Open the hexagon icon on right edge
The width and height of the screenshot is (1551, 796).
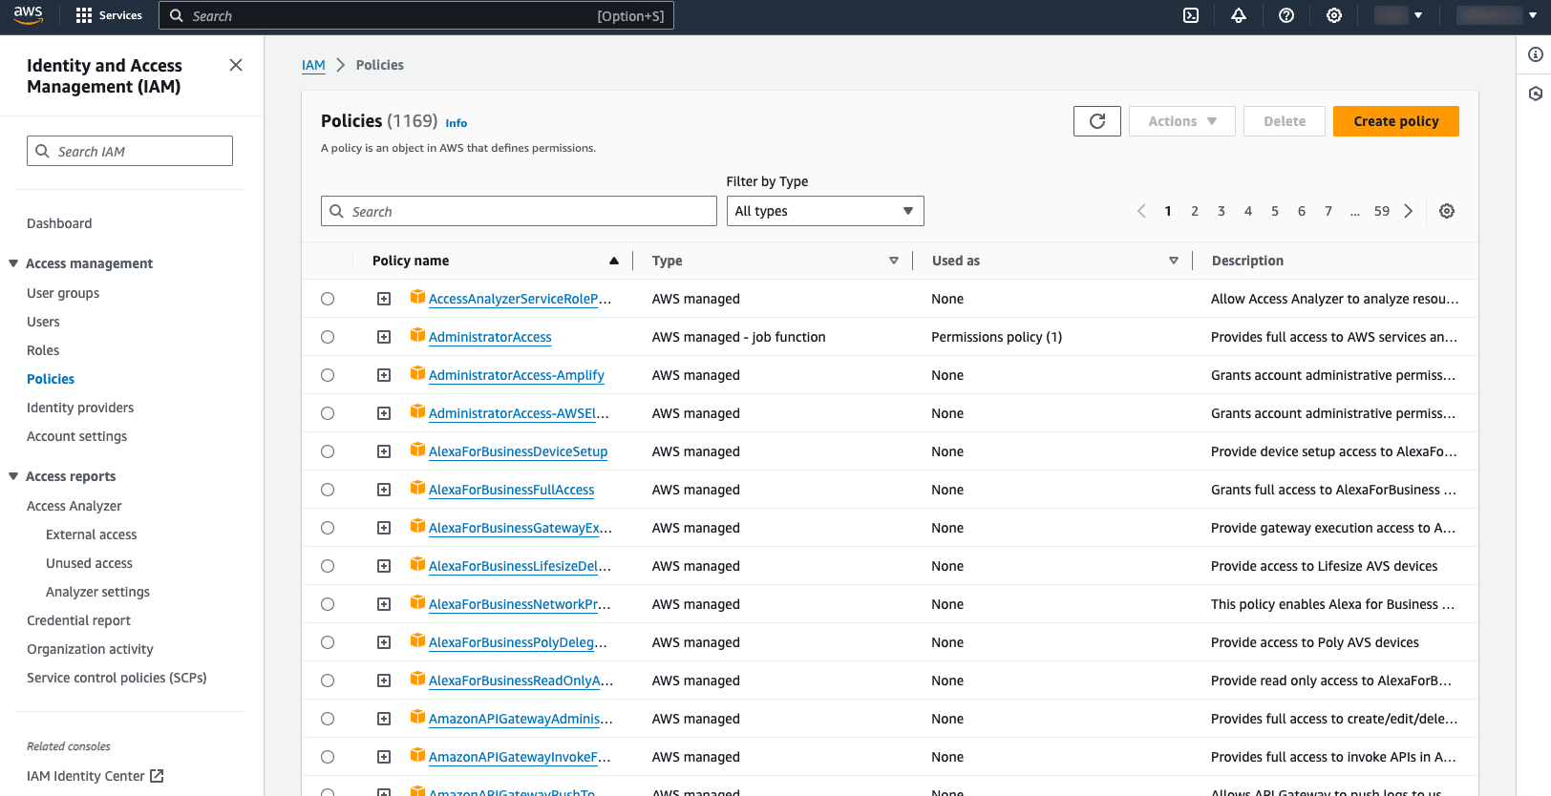click(x=1536, y=94)
